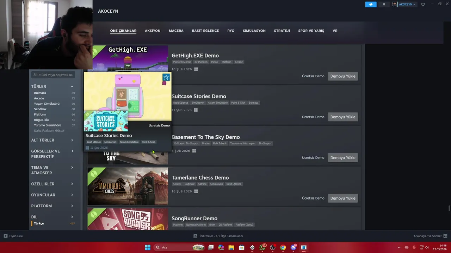Switch to the SPOR VE YARIŞ tab
Screen dimensions: 451x253
point(311,31)
